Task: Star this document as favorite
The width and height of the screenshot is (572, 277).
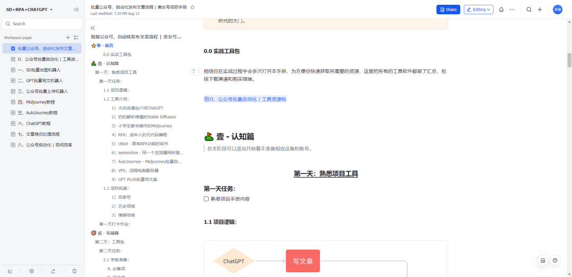Action: (x=193, y=7)
